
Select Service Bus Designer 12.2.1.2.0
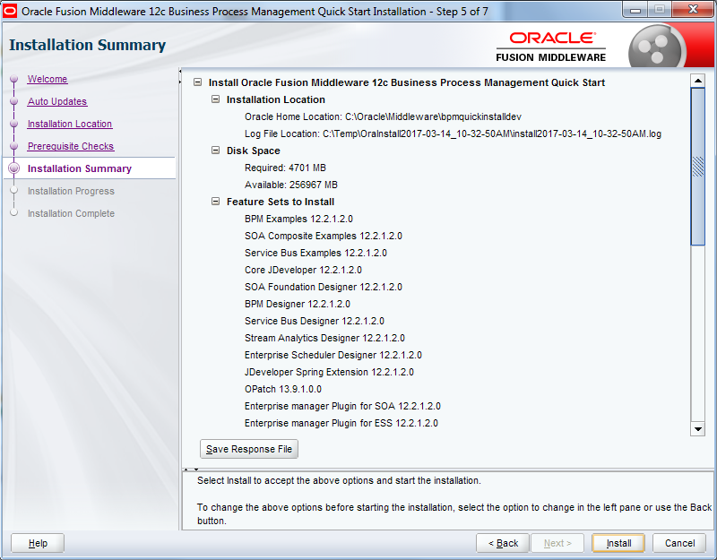pyautogui.click(x=315, y=321)
